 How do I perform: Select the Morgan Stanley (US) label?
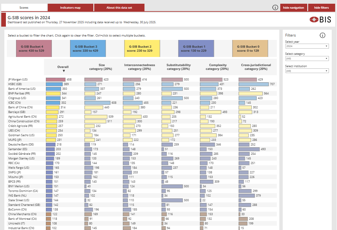[21, 158]
